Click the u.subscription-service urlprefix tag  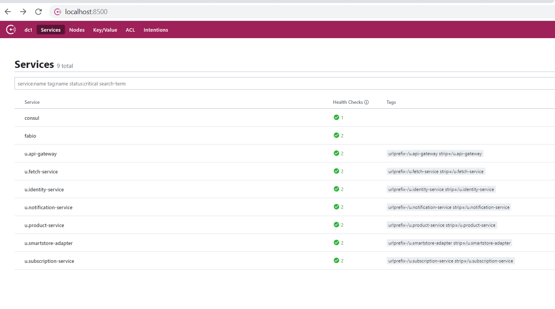point(450,261)
